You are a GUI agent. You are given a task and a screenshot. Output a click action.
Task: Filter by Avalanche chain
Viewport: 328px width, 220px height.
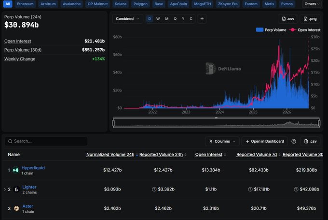click(71, 4)
